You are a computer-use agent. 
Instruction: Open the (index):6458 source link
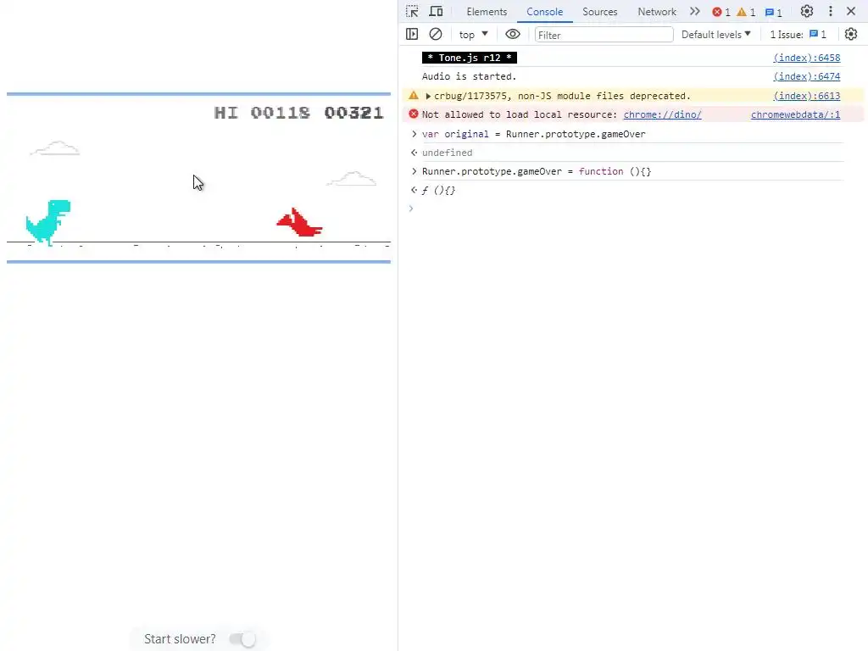(807, 58)
